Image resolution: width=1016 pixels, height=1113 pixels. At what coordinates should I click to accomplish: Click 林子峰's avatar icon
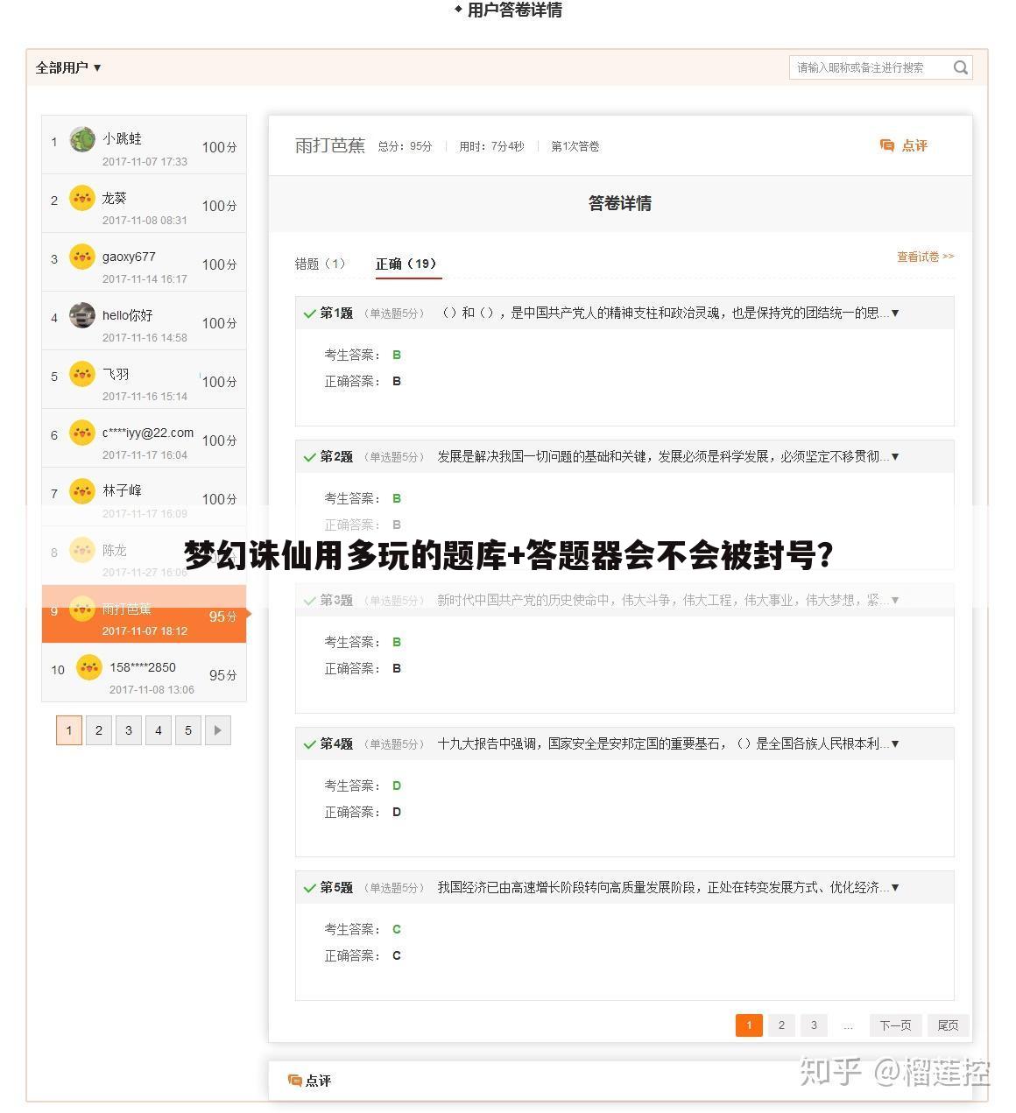point(82,491)
